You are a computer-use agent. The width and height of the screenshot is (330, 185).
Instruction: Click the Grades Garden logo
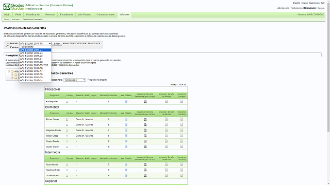click(x=14, y=7)
